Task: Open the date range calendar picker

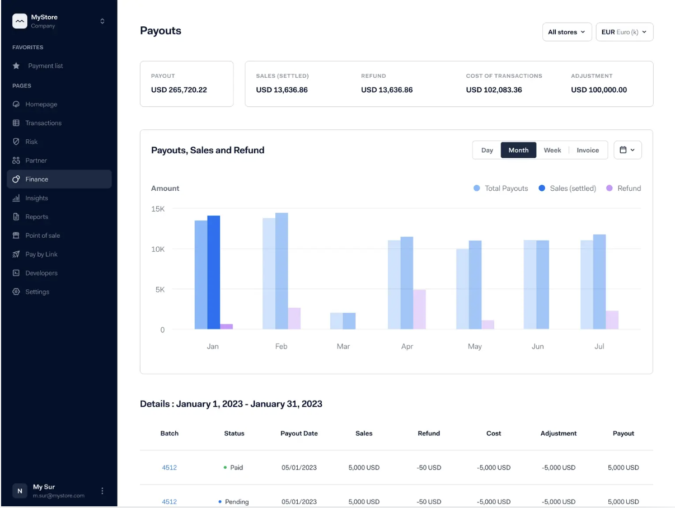Action: tap(627, 150)
